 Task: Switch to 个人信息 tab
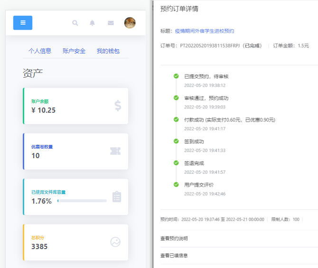click(40, 51)
